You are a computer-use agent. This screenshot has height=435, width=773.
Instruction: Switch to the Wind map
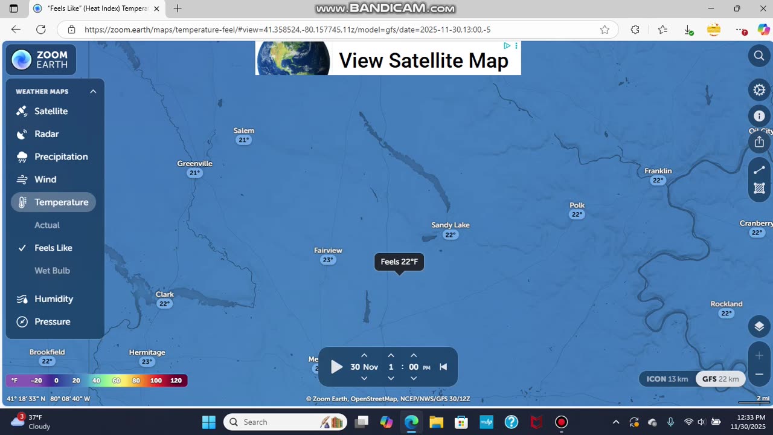[x=45, y=179]
